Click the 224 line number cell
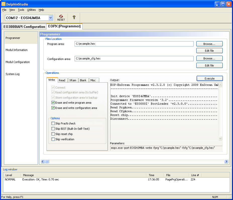 coord(193,179)
